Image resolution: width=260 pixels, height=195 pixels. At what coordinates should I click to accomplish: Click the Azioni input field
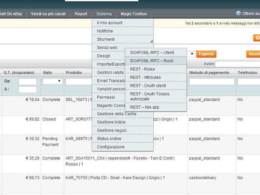click(237, 64)
